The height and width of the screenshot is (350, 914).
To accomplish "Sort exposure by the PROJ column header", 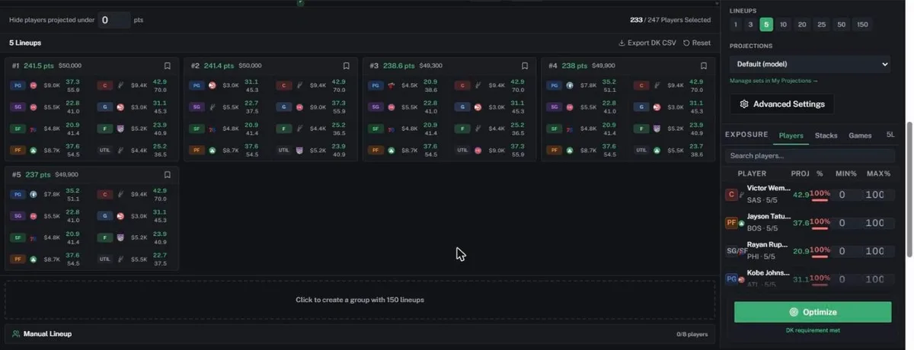I will (x=800, y=173).
